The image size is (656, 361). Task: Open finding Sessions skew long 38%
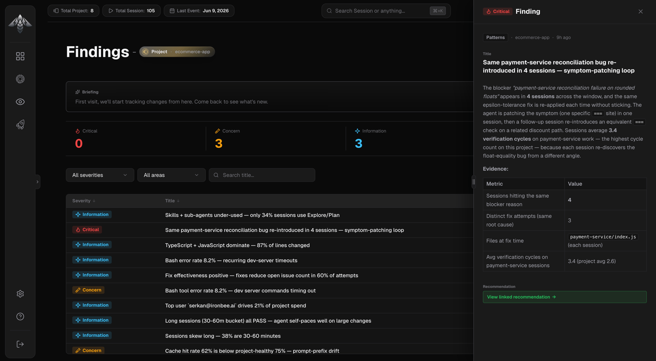click(223, 336)
